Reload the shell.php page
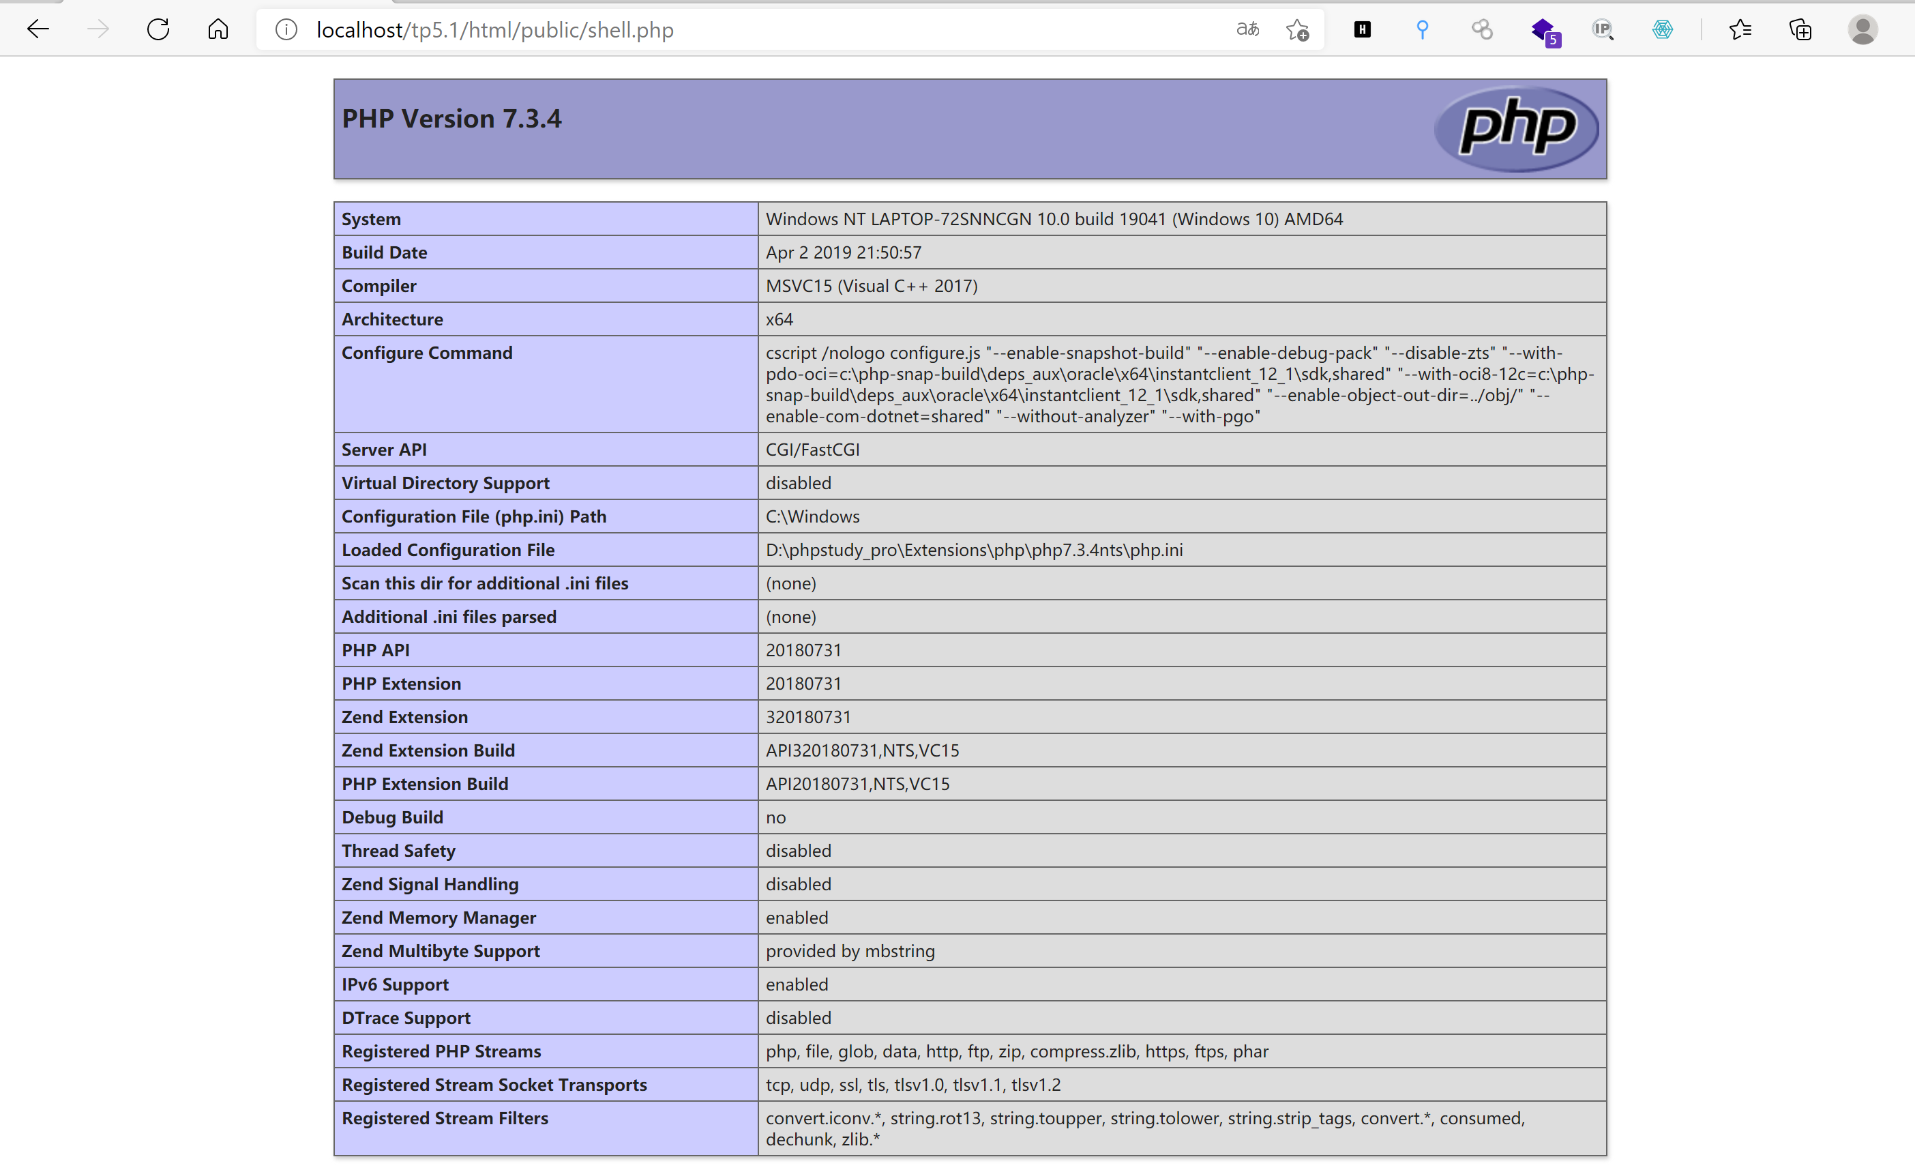Viewport: 1915px width, 1172px height. click(x=158, y=29)
